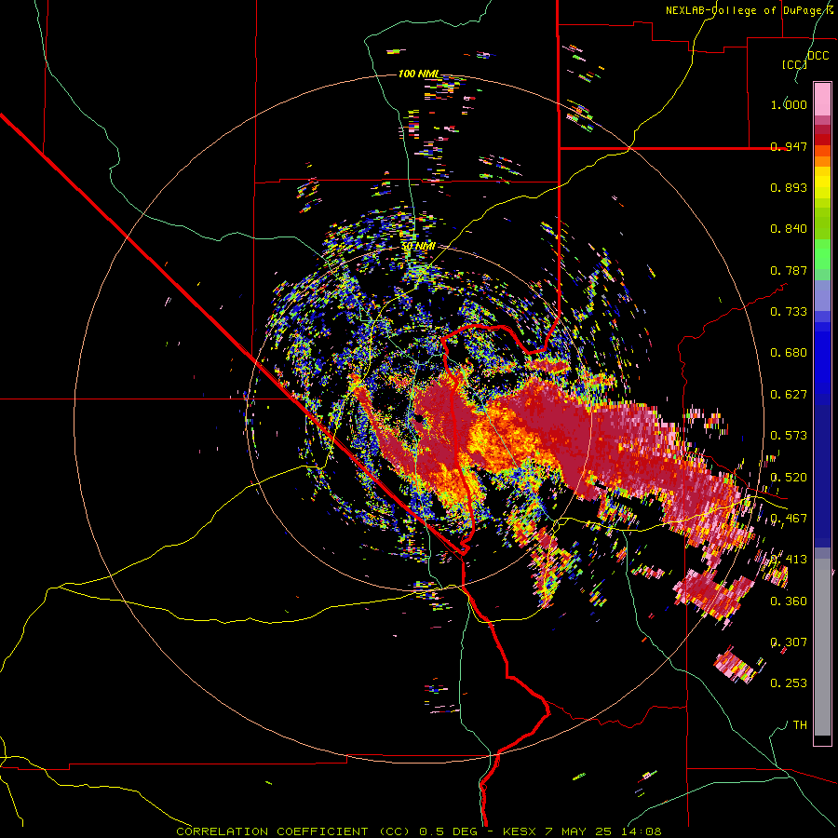Click the 0.947 scale value
This screenshot has width=838, height=838.
pos(789,146)
